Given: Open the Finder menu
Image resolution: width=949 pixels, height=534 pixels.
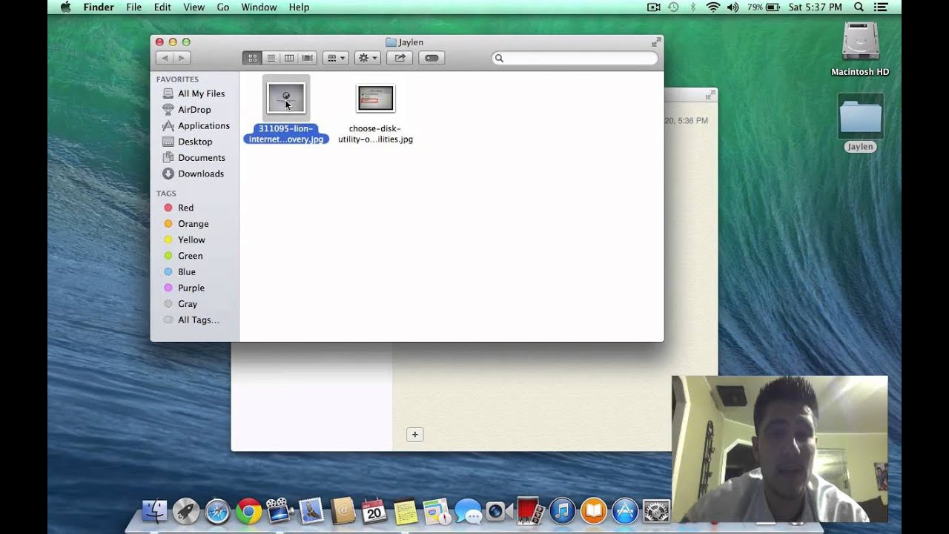Looking at the screenshot, I should (99, 7).
